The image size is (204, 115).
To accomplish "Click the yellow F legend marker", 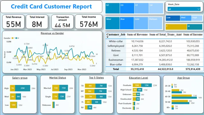I will (12, 38).
